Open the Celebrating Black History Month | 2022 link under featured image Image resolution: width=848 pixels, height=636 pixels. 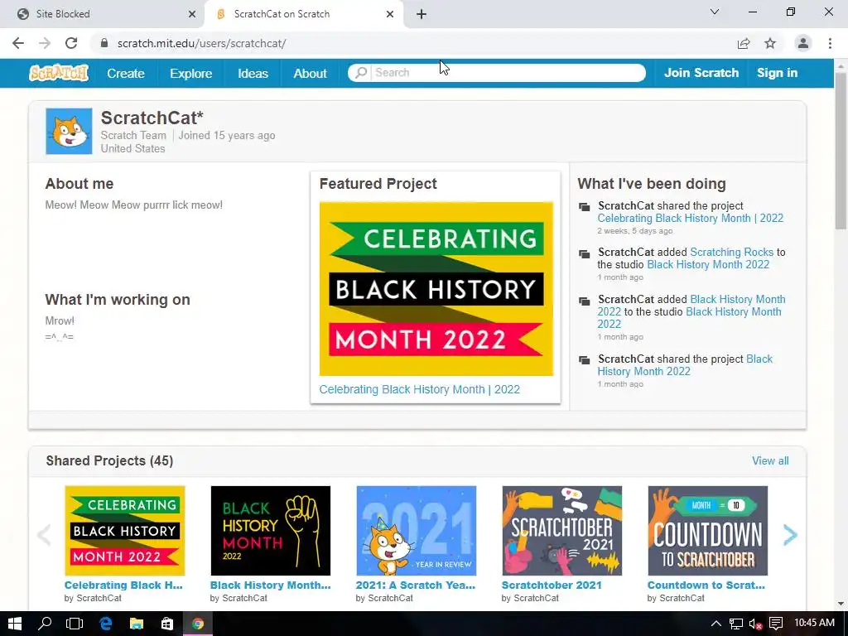tap(419, 389)
